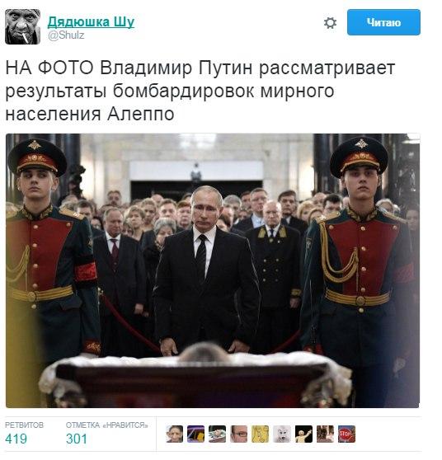Open the gear settings menu
Viewport: 442px width, 460px height.
tap(330, 22)
